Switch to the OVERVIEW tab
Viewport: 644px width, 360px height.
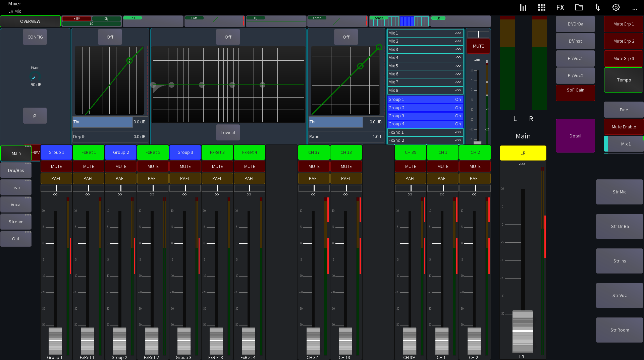(30, 21)
